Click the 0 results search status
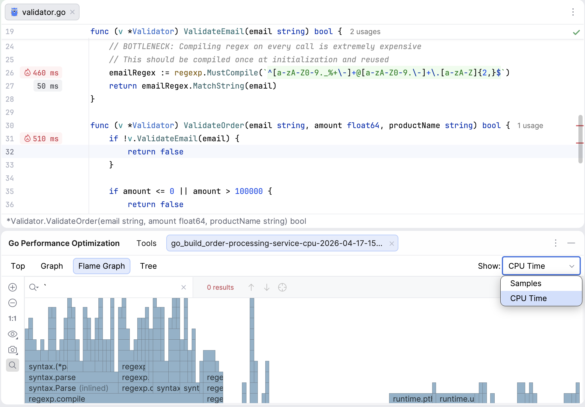Screen dimensions: 585x407 [220, 287]
